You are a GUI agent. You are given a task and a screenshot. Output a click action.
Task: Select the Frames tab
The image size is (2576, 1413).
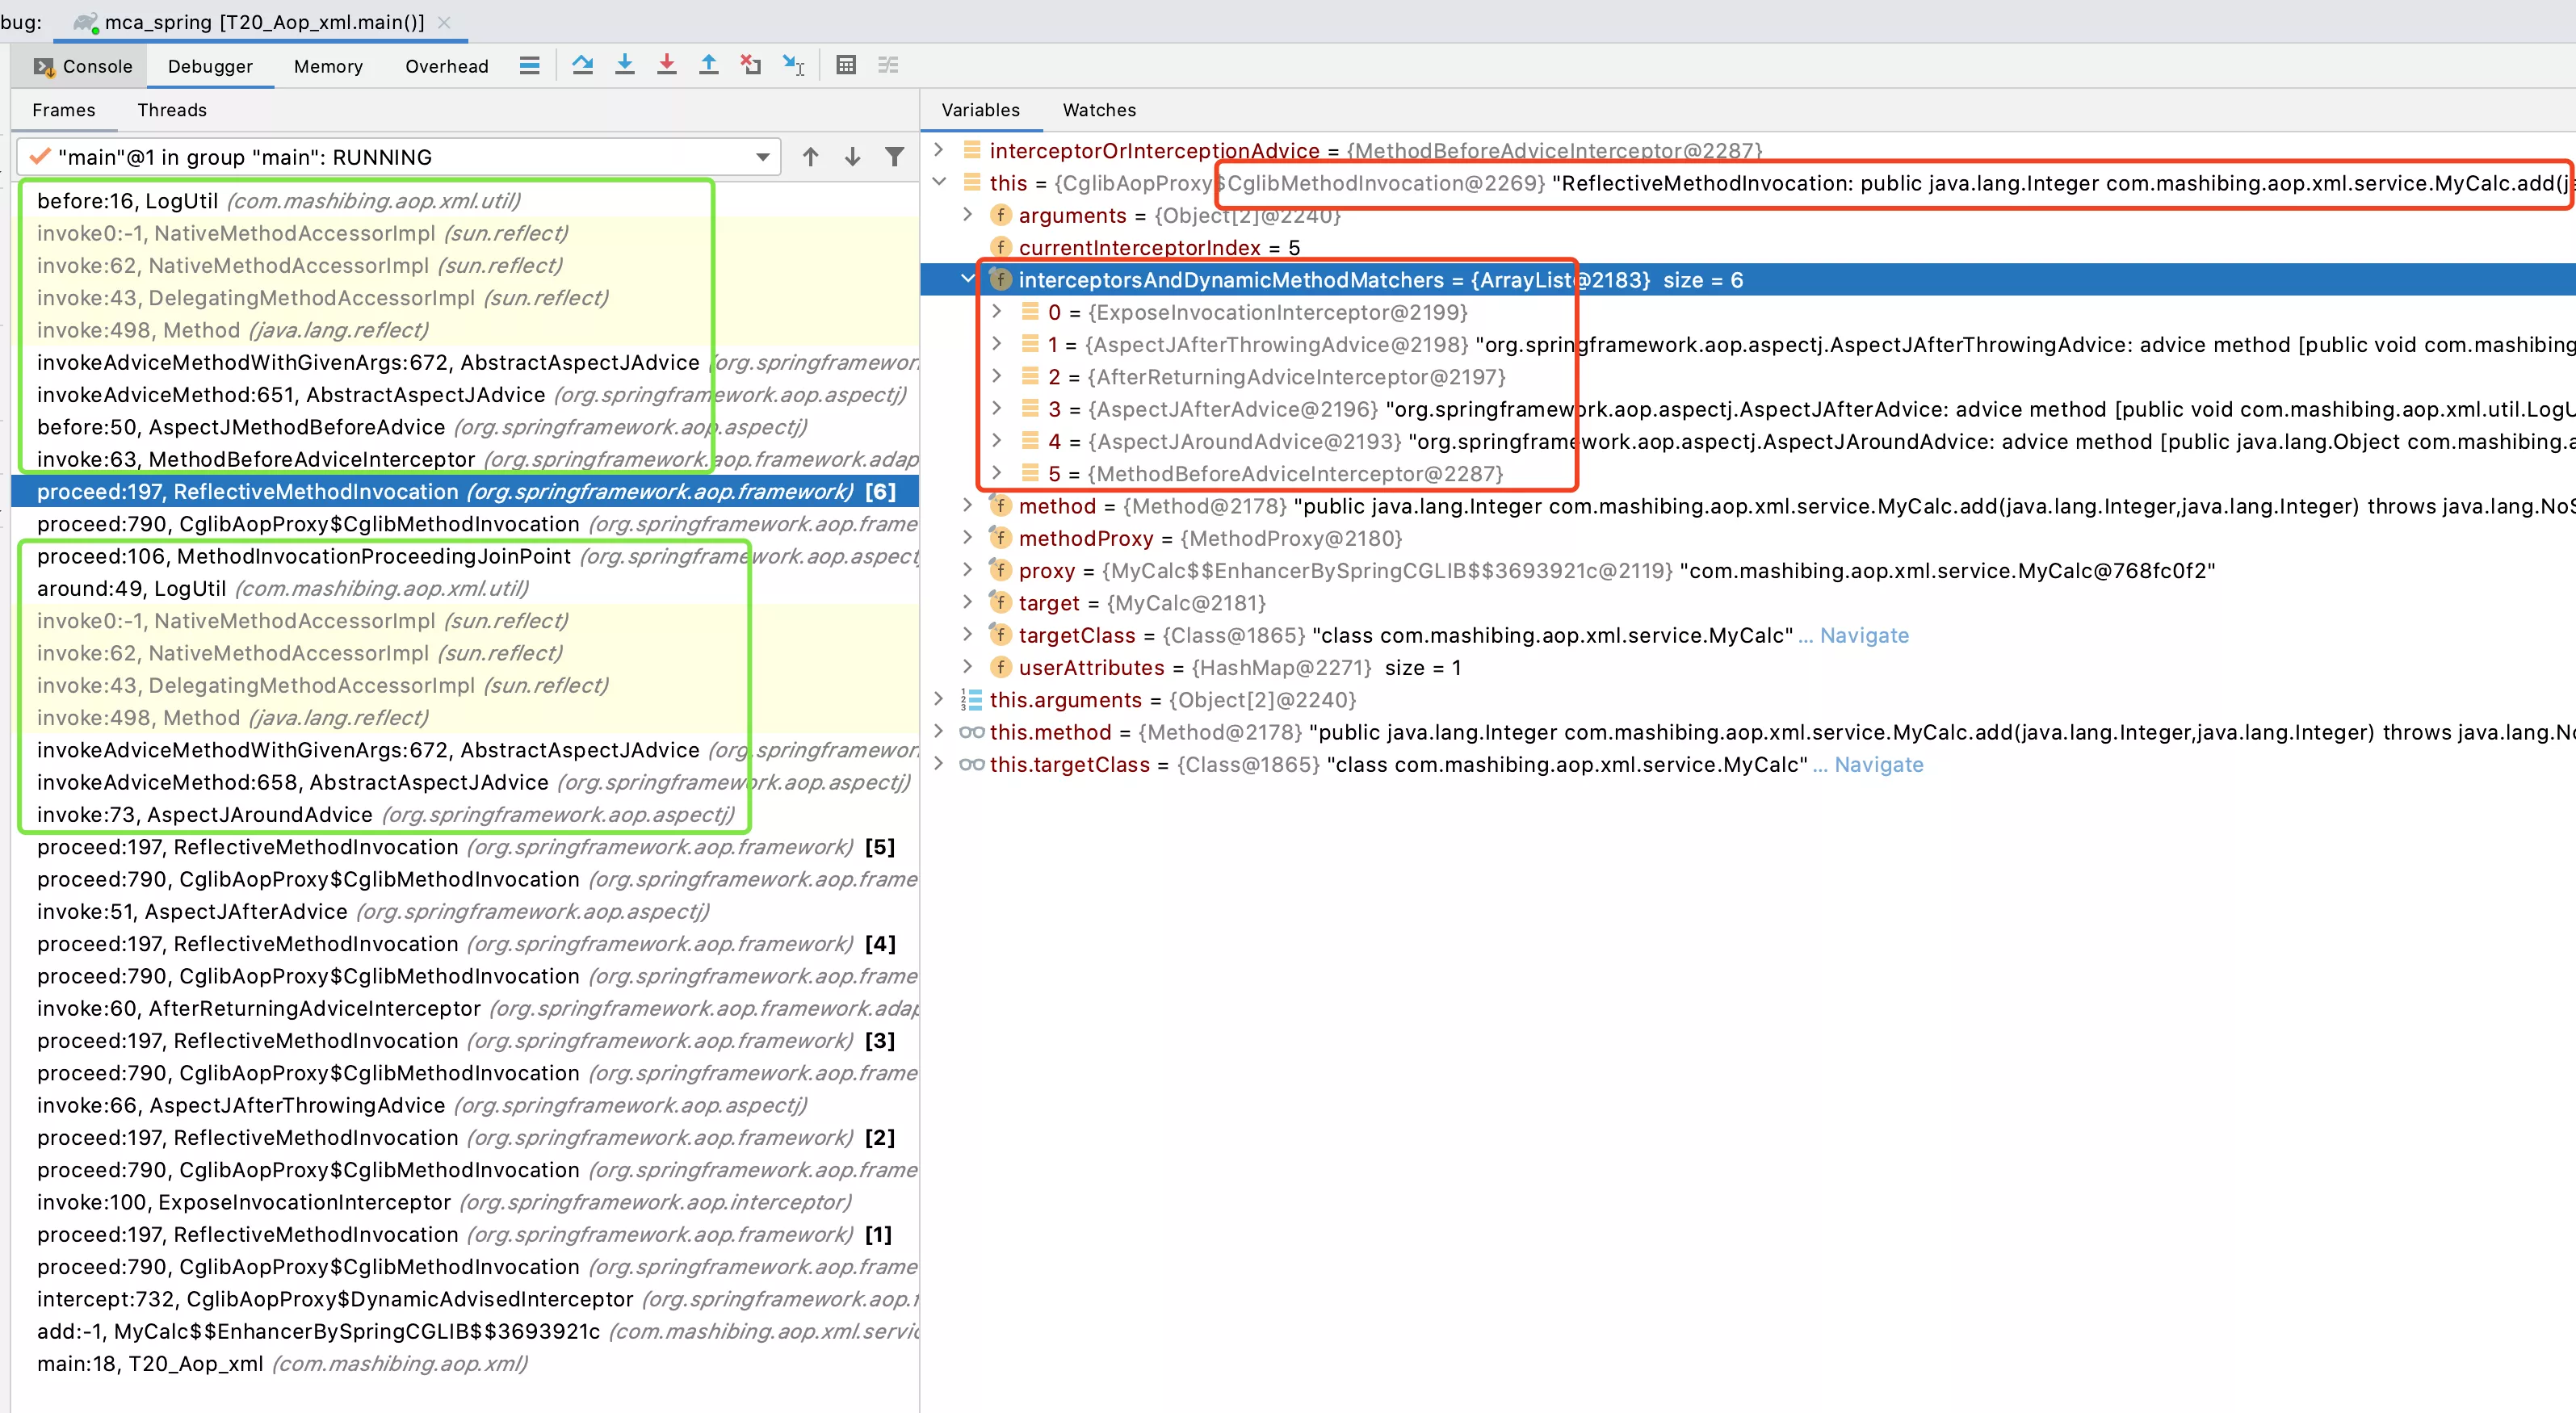pyautogui.click(x=64, y=110)
